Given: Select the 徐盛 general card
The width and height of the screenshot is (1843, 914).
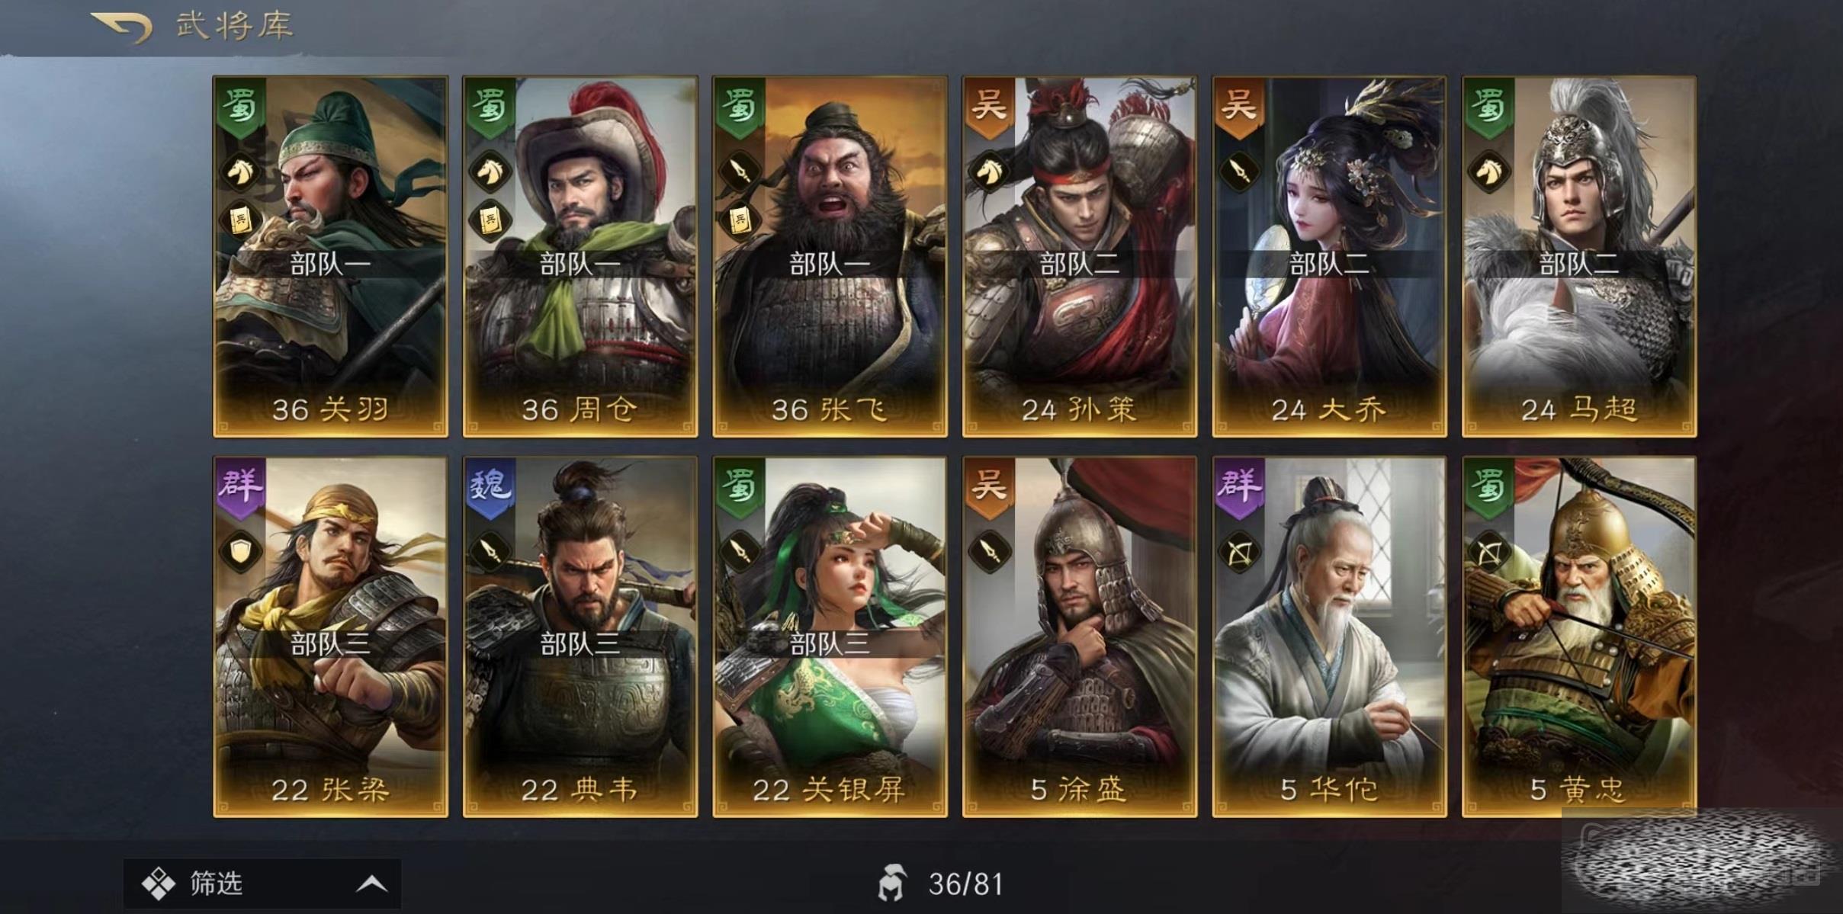Looking at the screenshot, I should (1080, 637).
